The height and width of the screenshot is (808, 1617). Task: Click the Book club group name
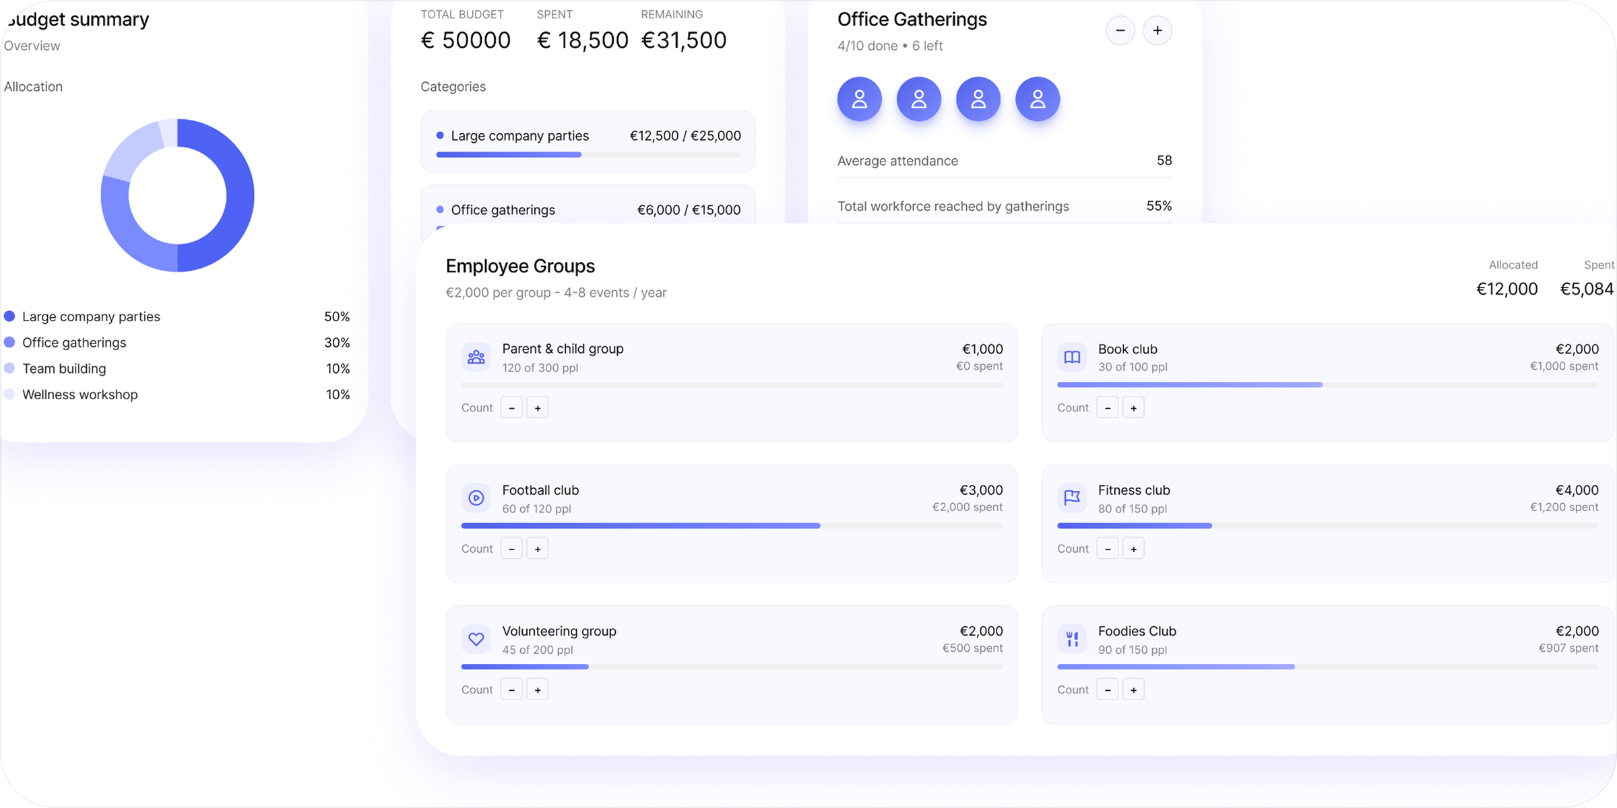1128,349
